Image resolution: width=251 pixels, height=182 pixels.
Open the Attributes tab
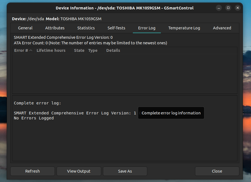point(55,28)
